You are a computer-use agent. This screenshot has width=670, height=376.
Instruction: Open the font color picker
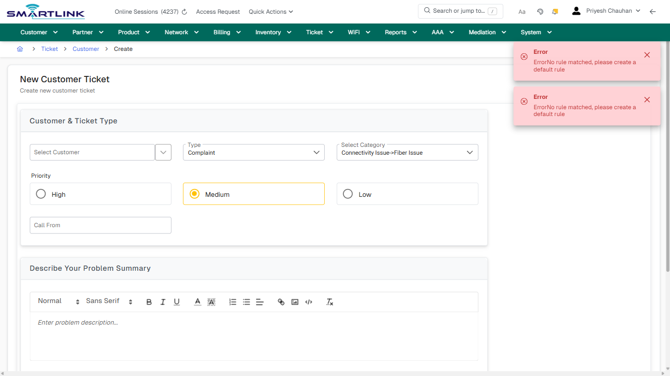coord(197,302)
